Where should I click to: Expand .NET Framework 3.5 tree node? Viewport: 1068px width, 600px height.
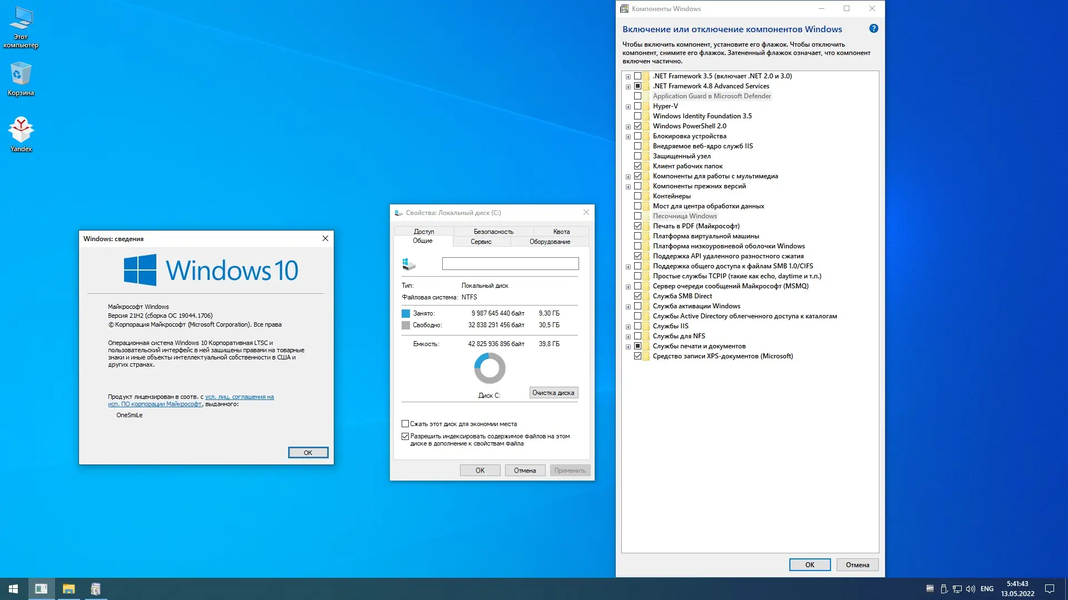tap(628, 77)
